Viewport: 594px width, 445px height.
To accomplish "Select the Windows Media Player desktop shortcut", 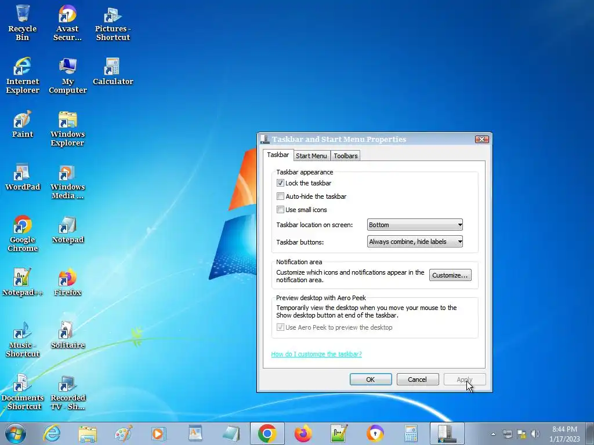I will pyautogui.click(x=67, y=181).
